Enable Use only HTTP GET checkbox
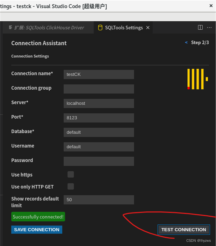This screenshot has width=216, height=246. [71, 186]
